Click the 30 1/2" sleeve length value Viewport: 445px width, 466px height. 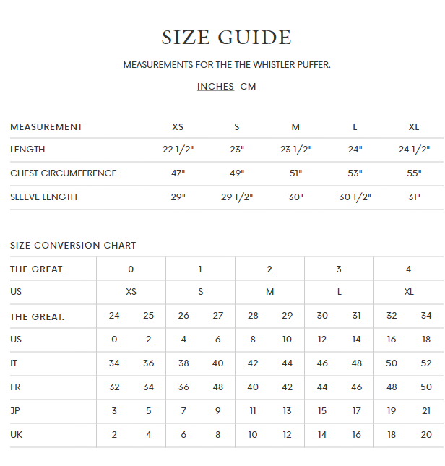[x=355, y=197]
